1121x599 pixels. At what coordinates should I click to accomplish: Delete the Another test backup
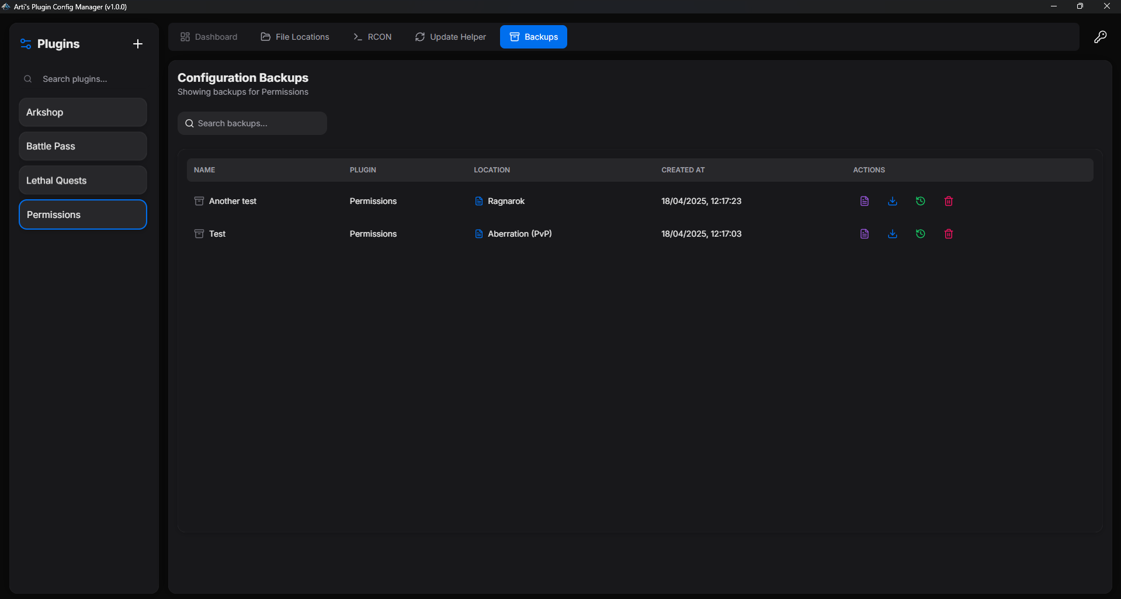(949, 201)
